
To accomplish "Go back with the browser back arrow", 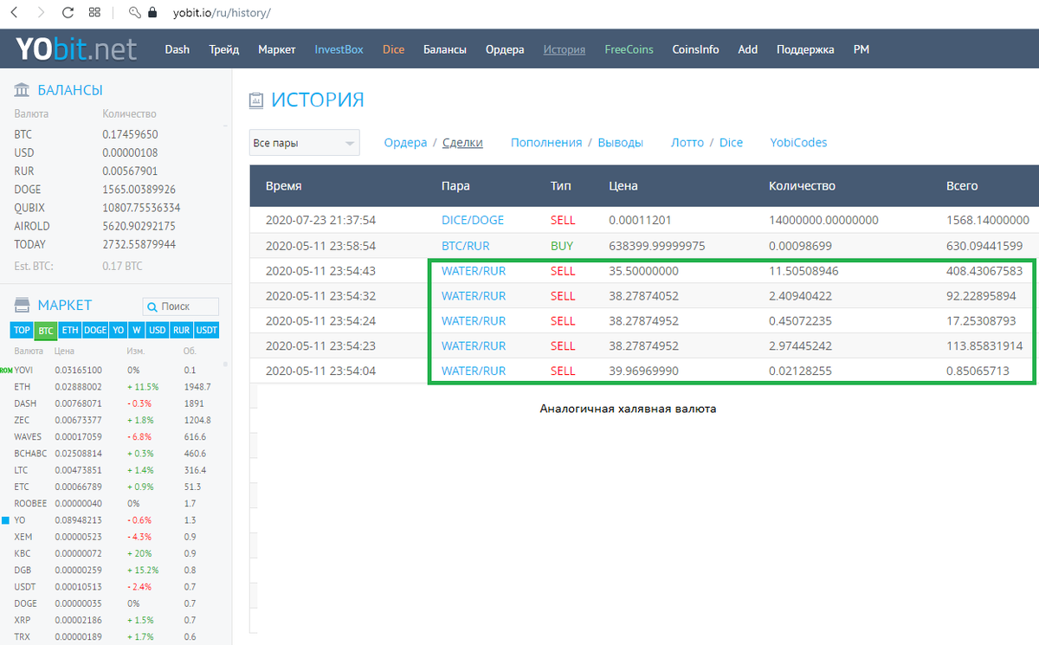I will tap(15, 13).
